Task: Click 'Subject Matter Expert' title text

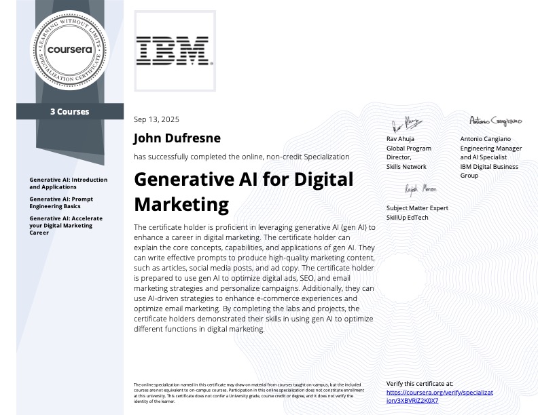Action: pyautogui.click(x=417, y=208)
